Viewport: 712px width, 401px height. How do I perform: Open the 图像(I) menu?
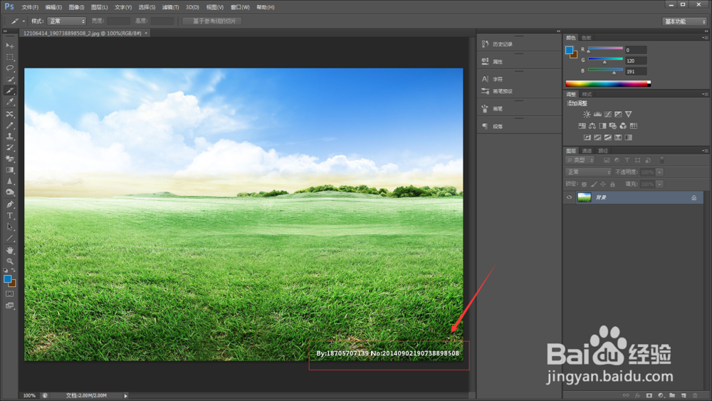tap(76, 7)
